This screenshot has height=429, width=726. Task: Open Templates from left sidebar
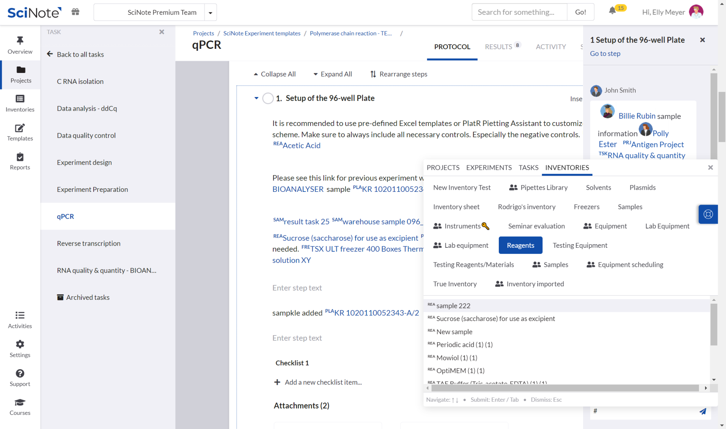point(20,132)
